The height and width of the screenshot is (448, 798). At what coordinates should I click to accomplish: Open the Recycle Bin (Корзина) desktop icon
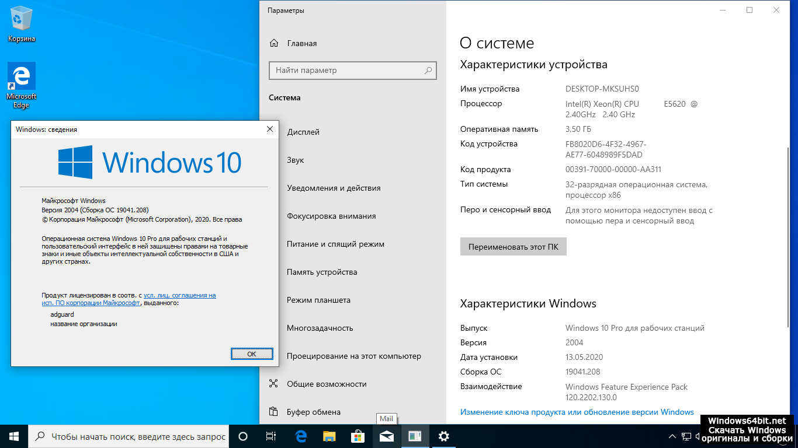click(x=22, y=24)
